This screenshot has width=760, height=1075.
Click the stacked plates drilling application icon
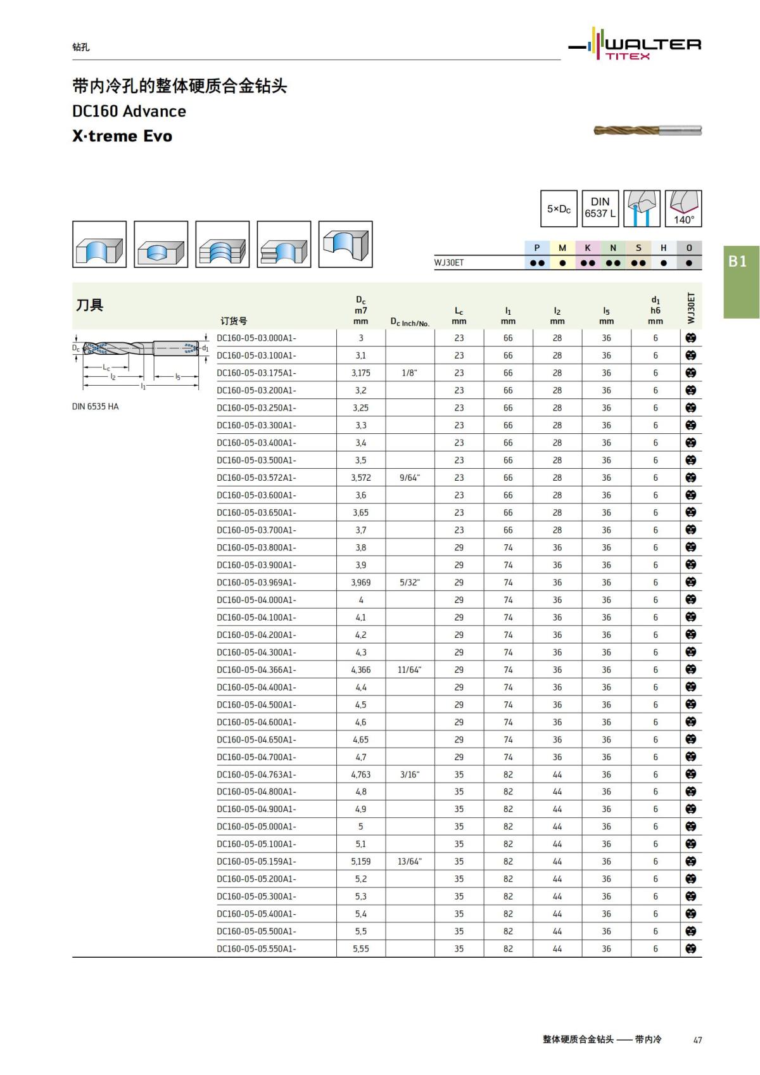click(222, 245)
